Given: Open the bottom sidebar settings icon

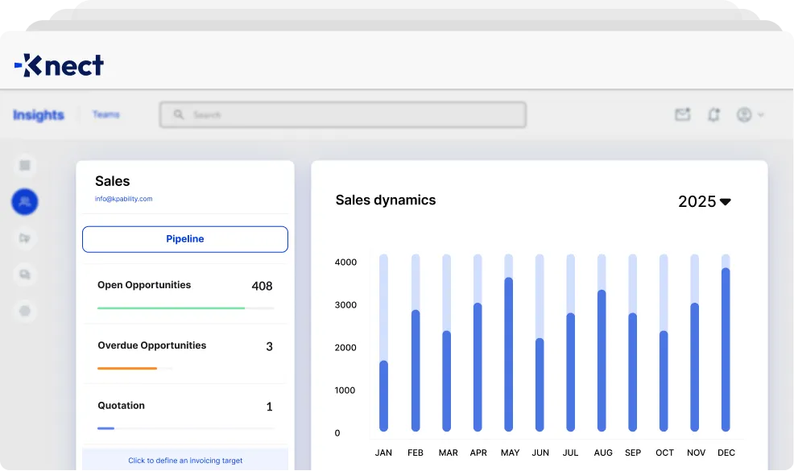Looking at the screenshot, I should click(25, 311).
